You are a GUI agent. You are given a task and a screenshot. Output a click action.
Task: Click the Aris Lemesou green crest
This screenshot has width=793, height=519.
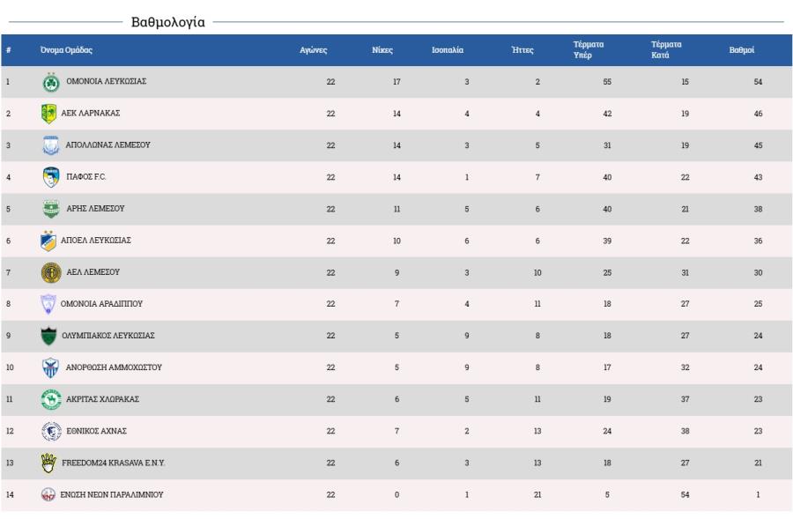pyautogui.click(x=51, y=209)
